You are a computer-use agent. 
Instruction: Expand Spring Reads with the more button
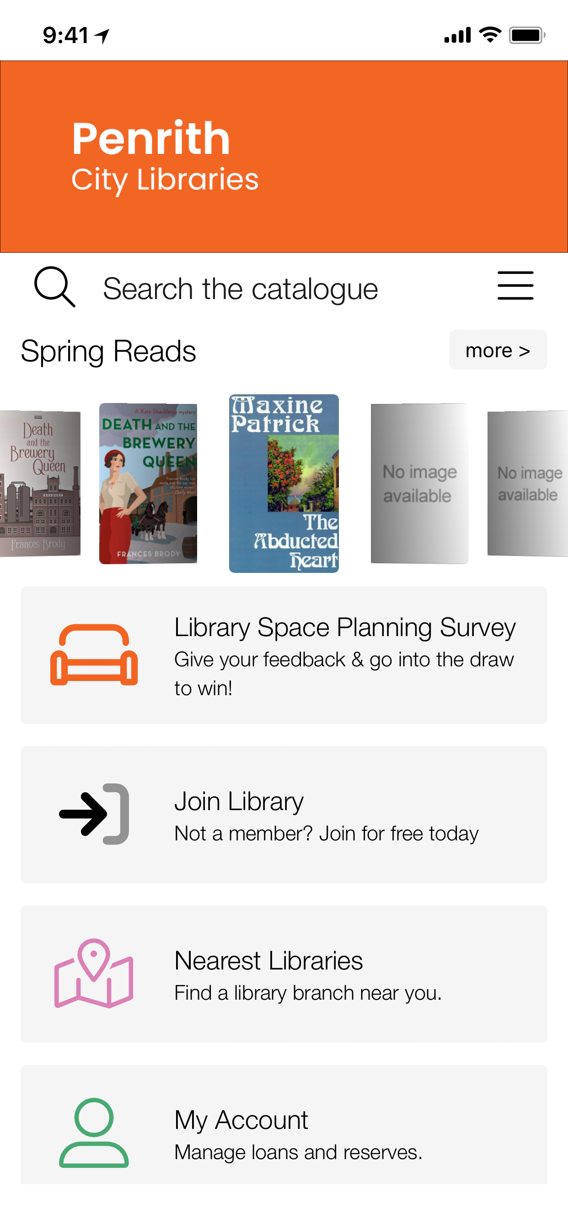498,350
